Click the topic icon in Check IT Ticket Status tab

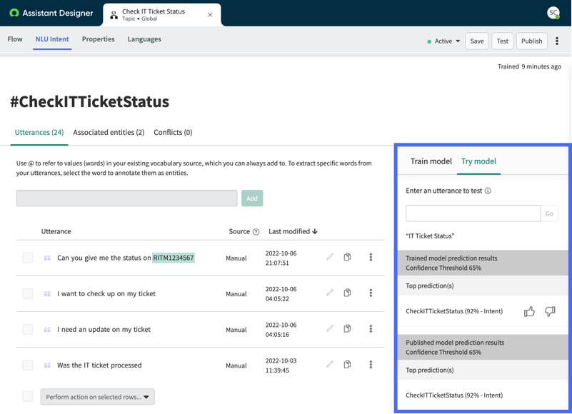(x=114, y=15)
